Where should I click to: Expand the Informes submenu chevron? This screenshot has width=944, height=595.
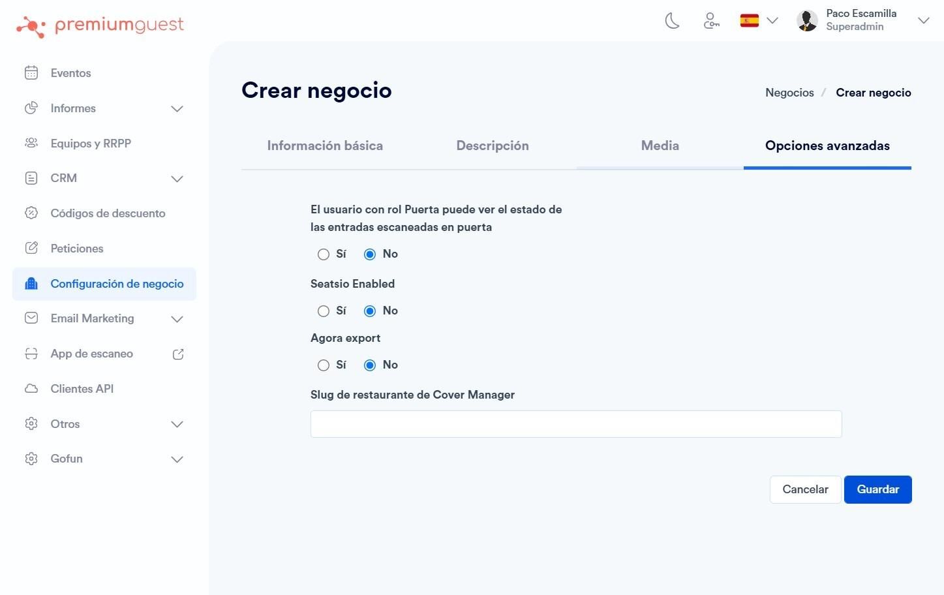coord(177,108)
